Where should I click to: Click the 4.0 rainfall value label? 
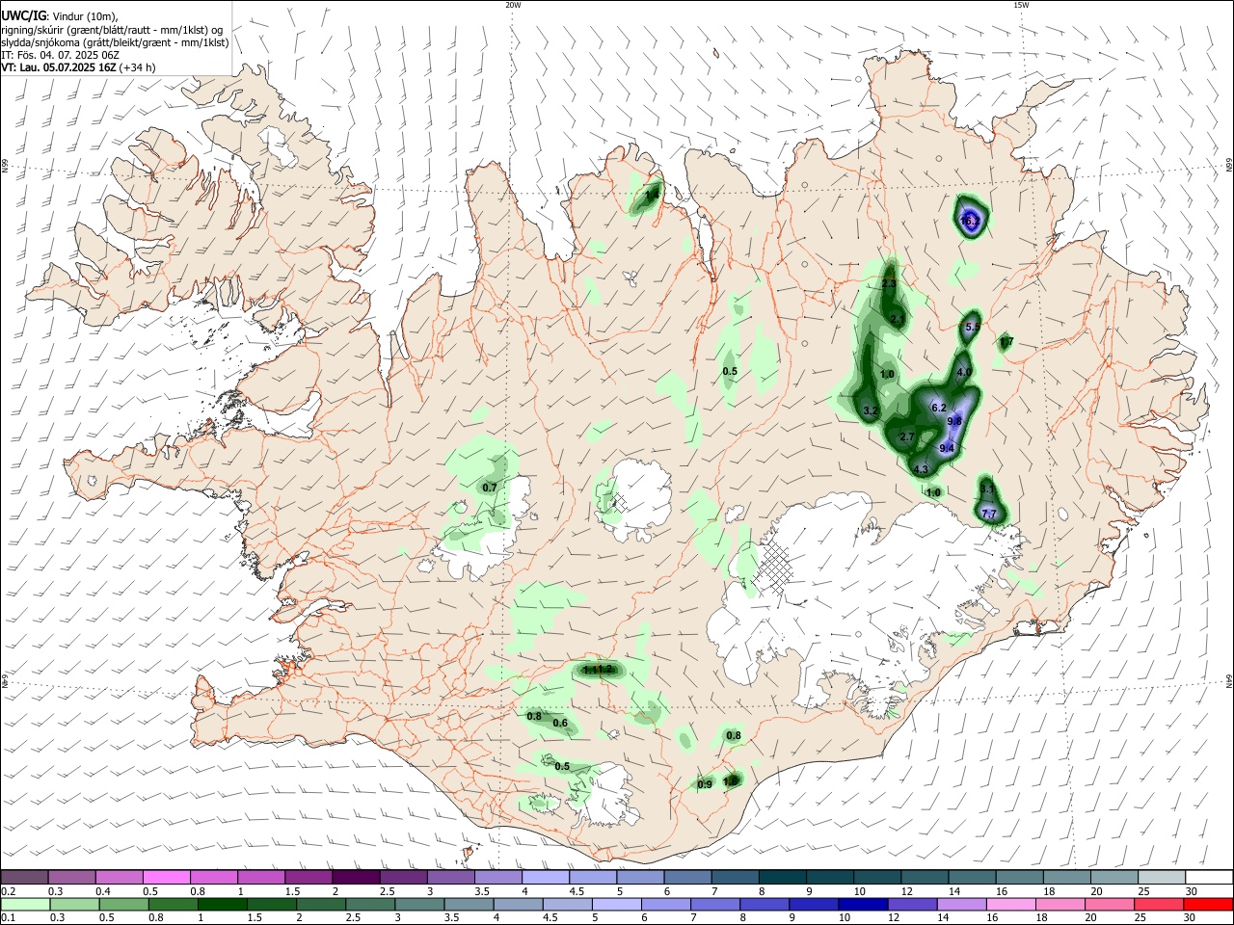964,372
